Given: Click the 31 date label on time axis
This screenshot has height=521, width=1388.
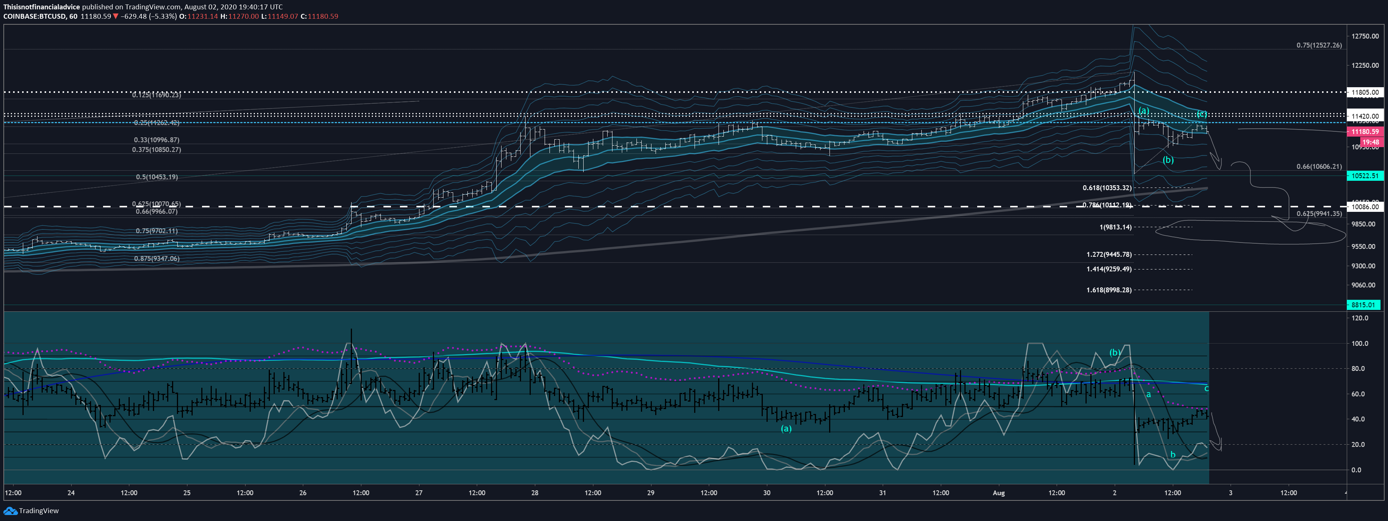Looking at the screenshot, I should tap(882, 493).
